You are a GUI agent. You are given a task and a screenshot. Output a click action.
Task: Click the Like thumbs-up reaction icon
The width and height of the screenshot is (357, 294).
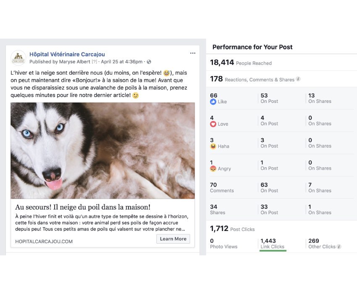tap(213, 102)
